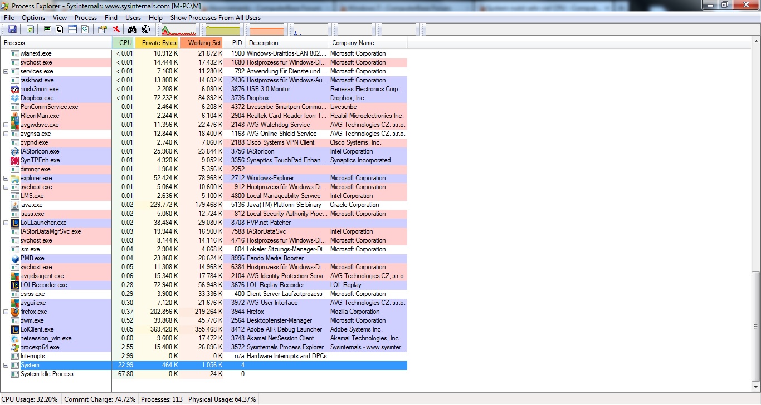Click the cvpnd.exe process icon
The image size is (761, 405).
coord(15,142)
